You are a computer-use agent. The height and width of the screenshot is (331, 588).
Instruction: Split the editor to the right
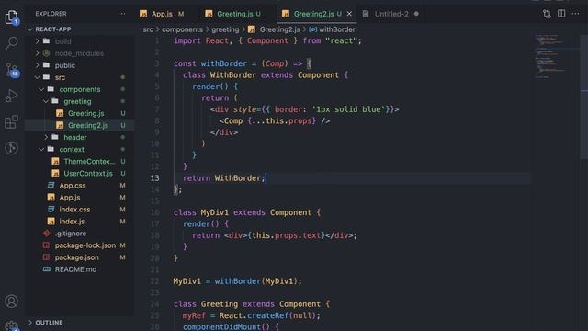(561, 14)
